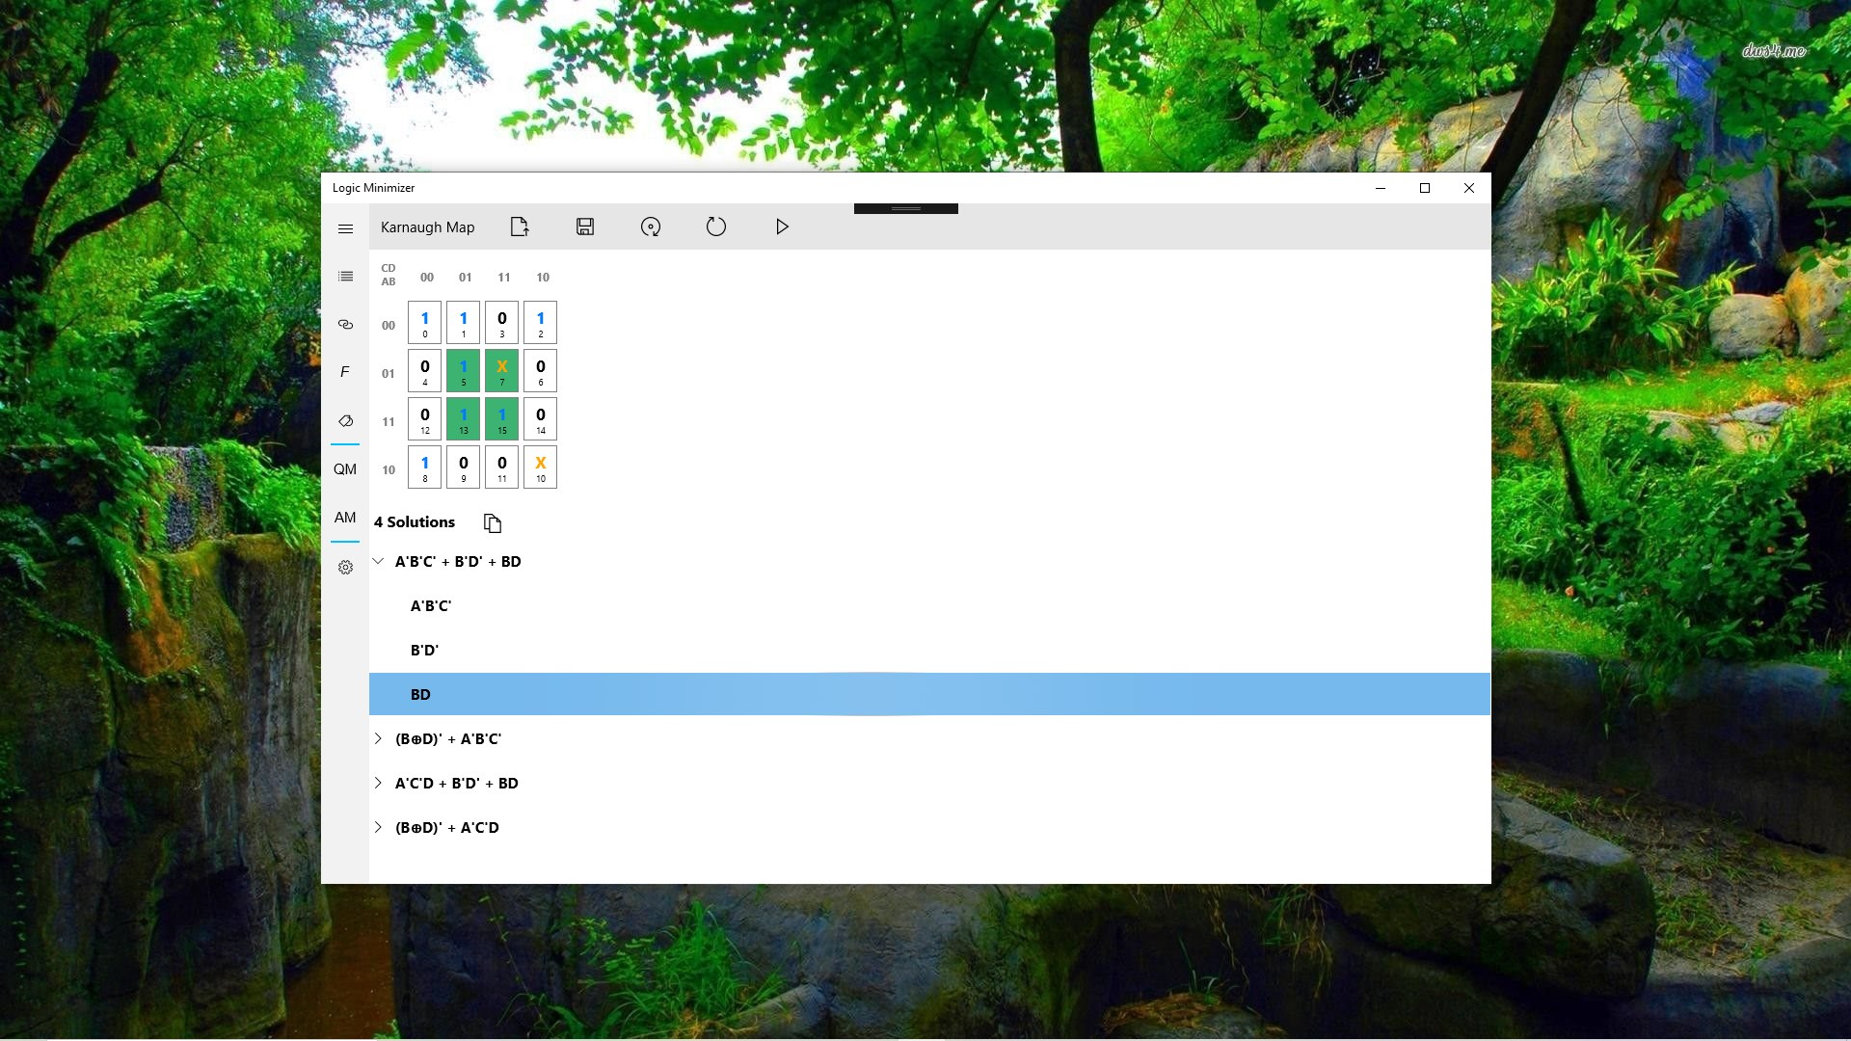Collapse the A'B'C' + B'D' + BD solution
The height and width of the screenshot is (1041, 1851).
(x=378, y=561)
